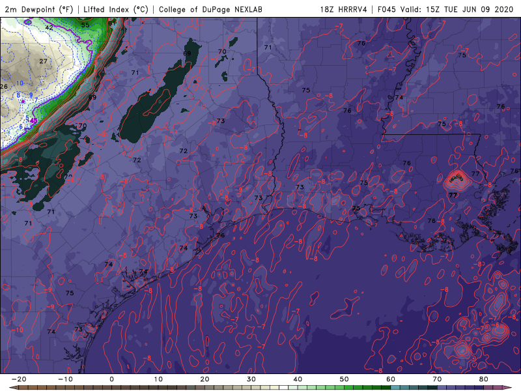Select the '50' tick label on color scale
Viewport: 521px width, 391px height.
[x=345, y=379]
